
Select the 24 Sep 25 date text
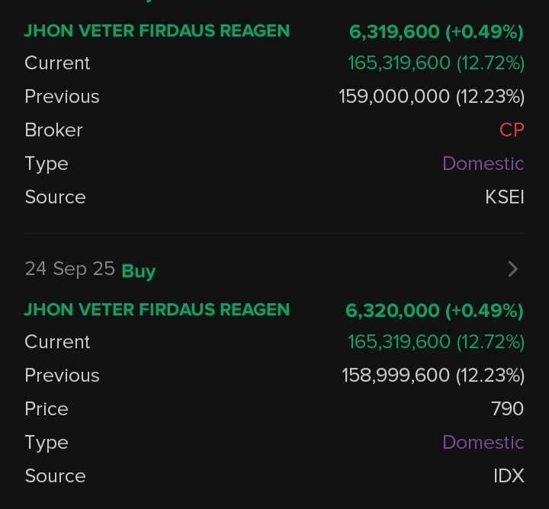point(69,269)
